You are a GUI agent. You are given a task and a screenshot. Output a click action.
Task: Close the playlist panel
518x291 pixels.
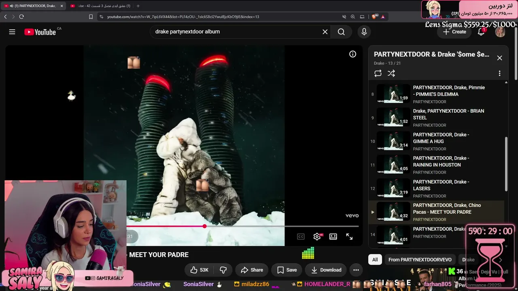point(499,58)
